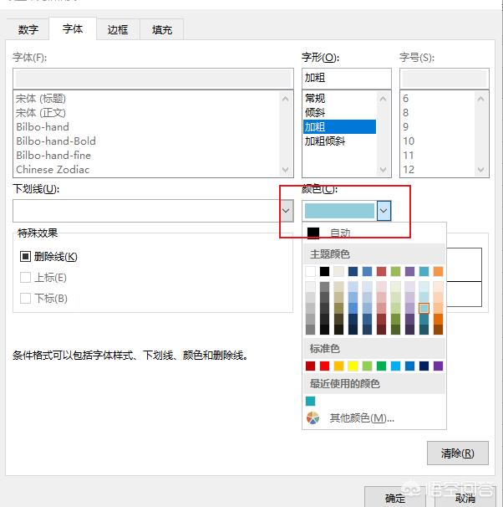Switch to the 填充 fill tab
The height and width of the screenshot is (507, 503).
(x=162, y=29)
